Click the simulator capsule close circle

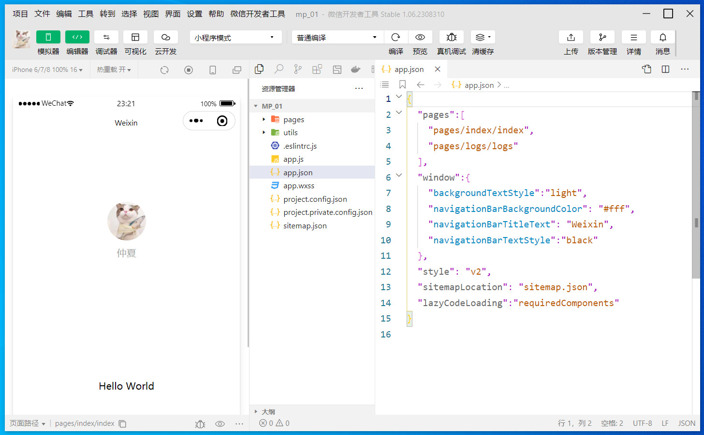click(x=222, y=121)
